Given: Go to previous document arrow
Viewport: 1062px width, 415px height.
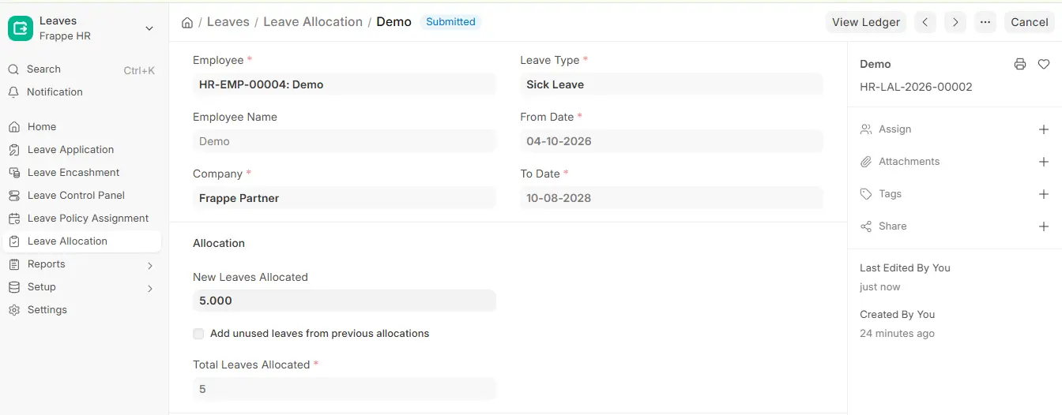Looking at the screenshot, I should (x=925, y=22).
